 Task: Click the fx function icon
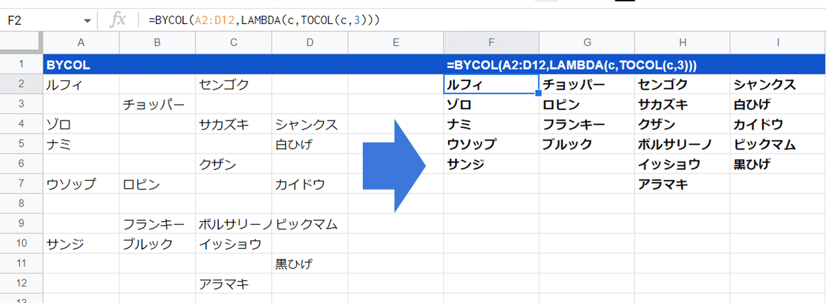pyautogui.click(x=118, y=21)
